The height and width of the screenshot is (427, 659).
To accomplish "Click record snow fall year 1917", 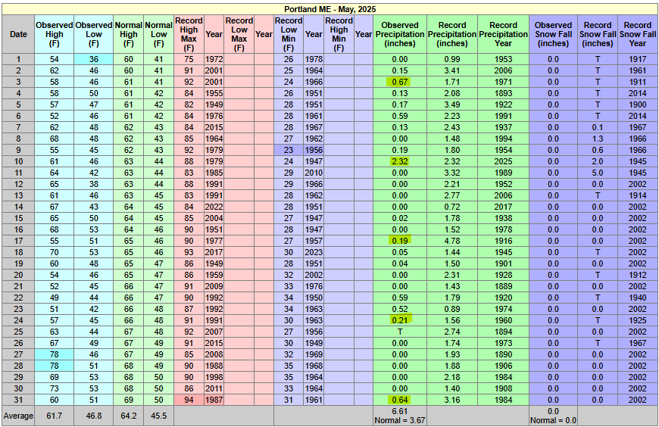I will (x=637, y=59).
